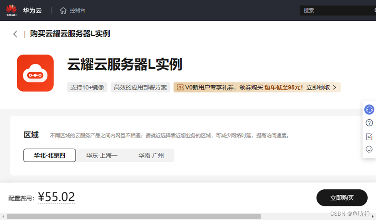Click the 立即购买 button
Viewport: 376px width, 220px height.
click(x=342, y=198)
